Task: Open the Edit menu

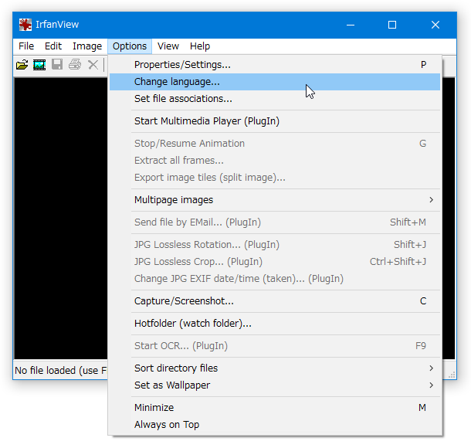Action: [x=53, y=46]
